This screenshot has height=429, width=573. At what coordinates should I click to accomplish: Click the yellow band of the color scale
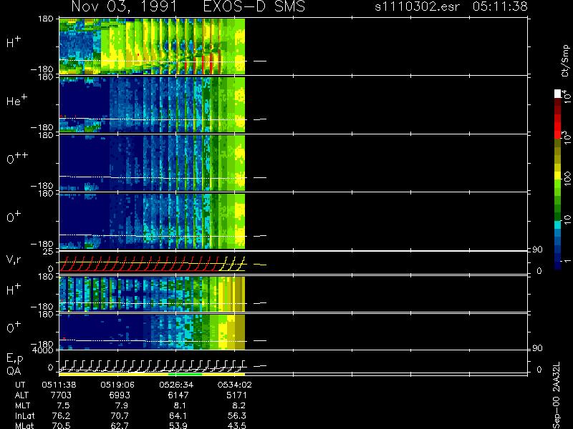tap(557, 177)
